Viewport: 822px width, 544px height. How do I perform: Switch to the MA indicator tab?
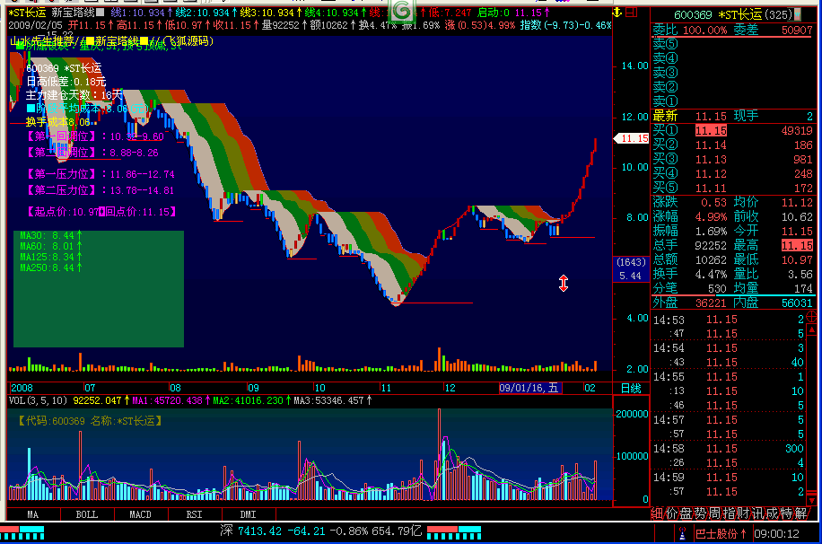pos(32,514)
